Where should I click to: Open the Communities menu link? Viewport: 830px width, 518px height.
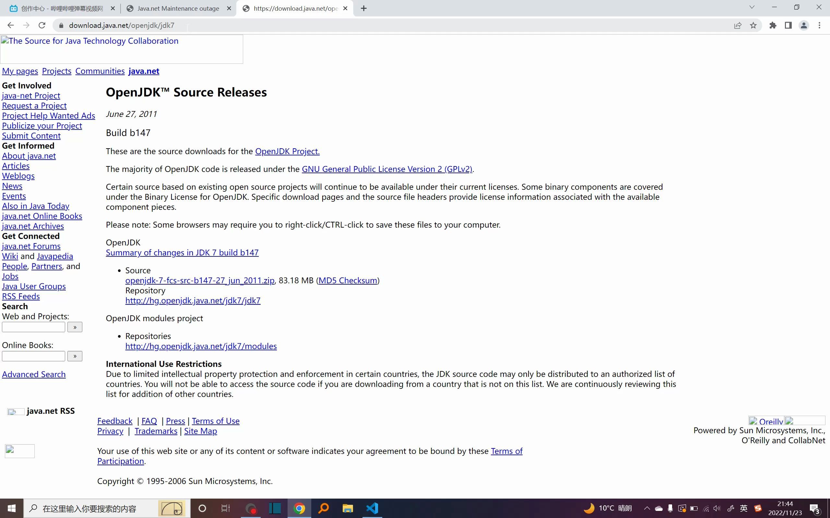click(x=100, y=71)
